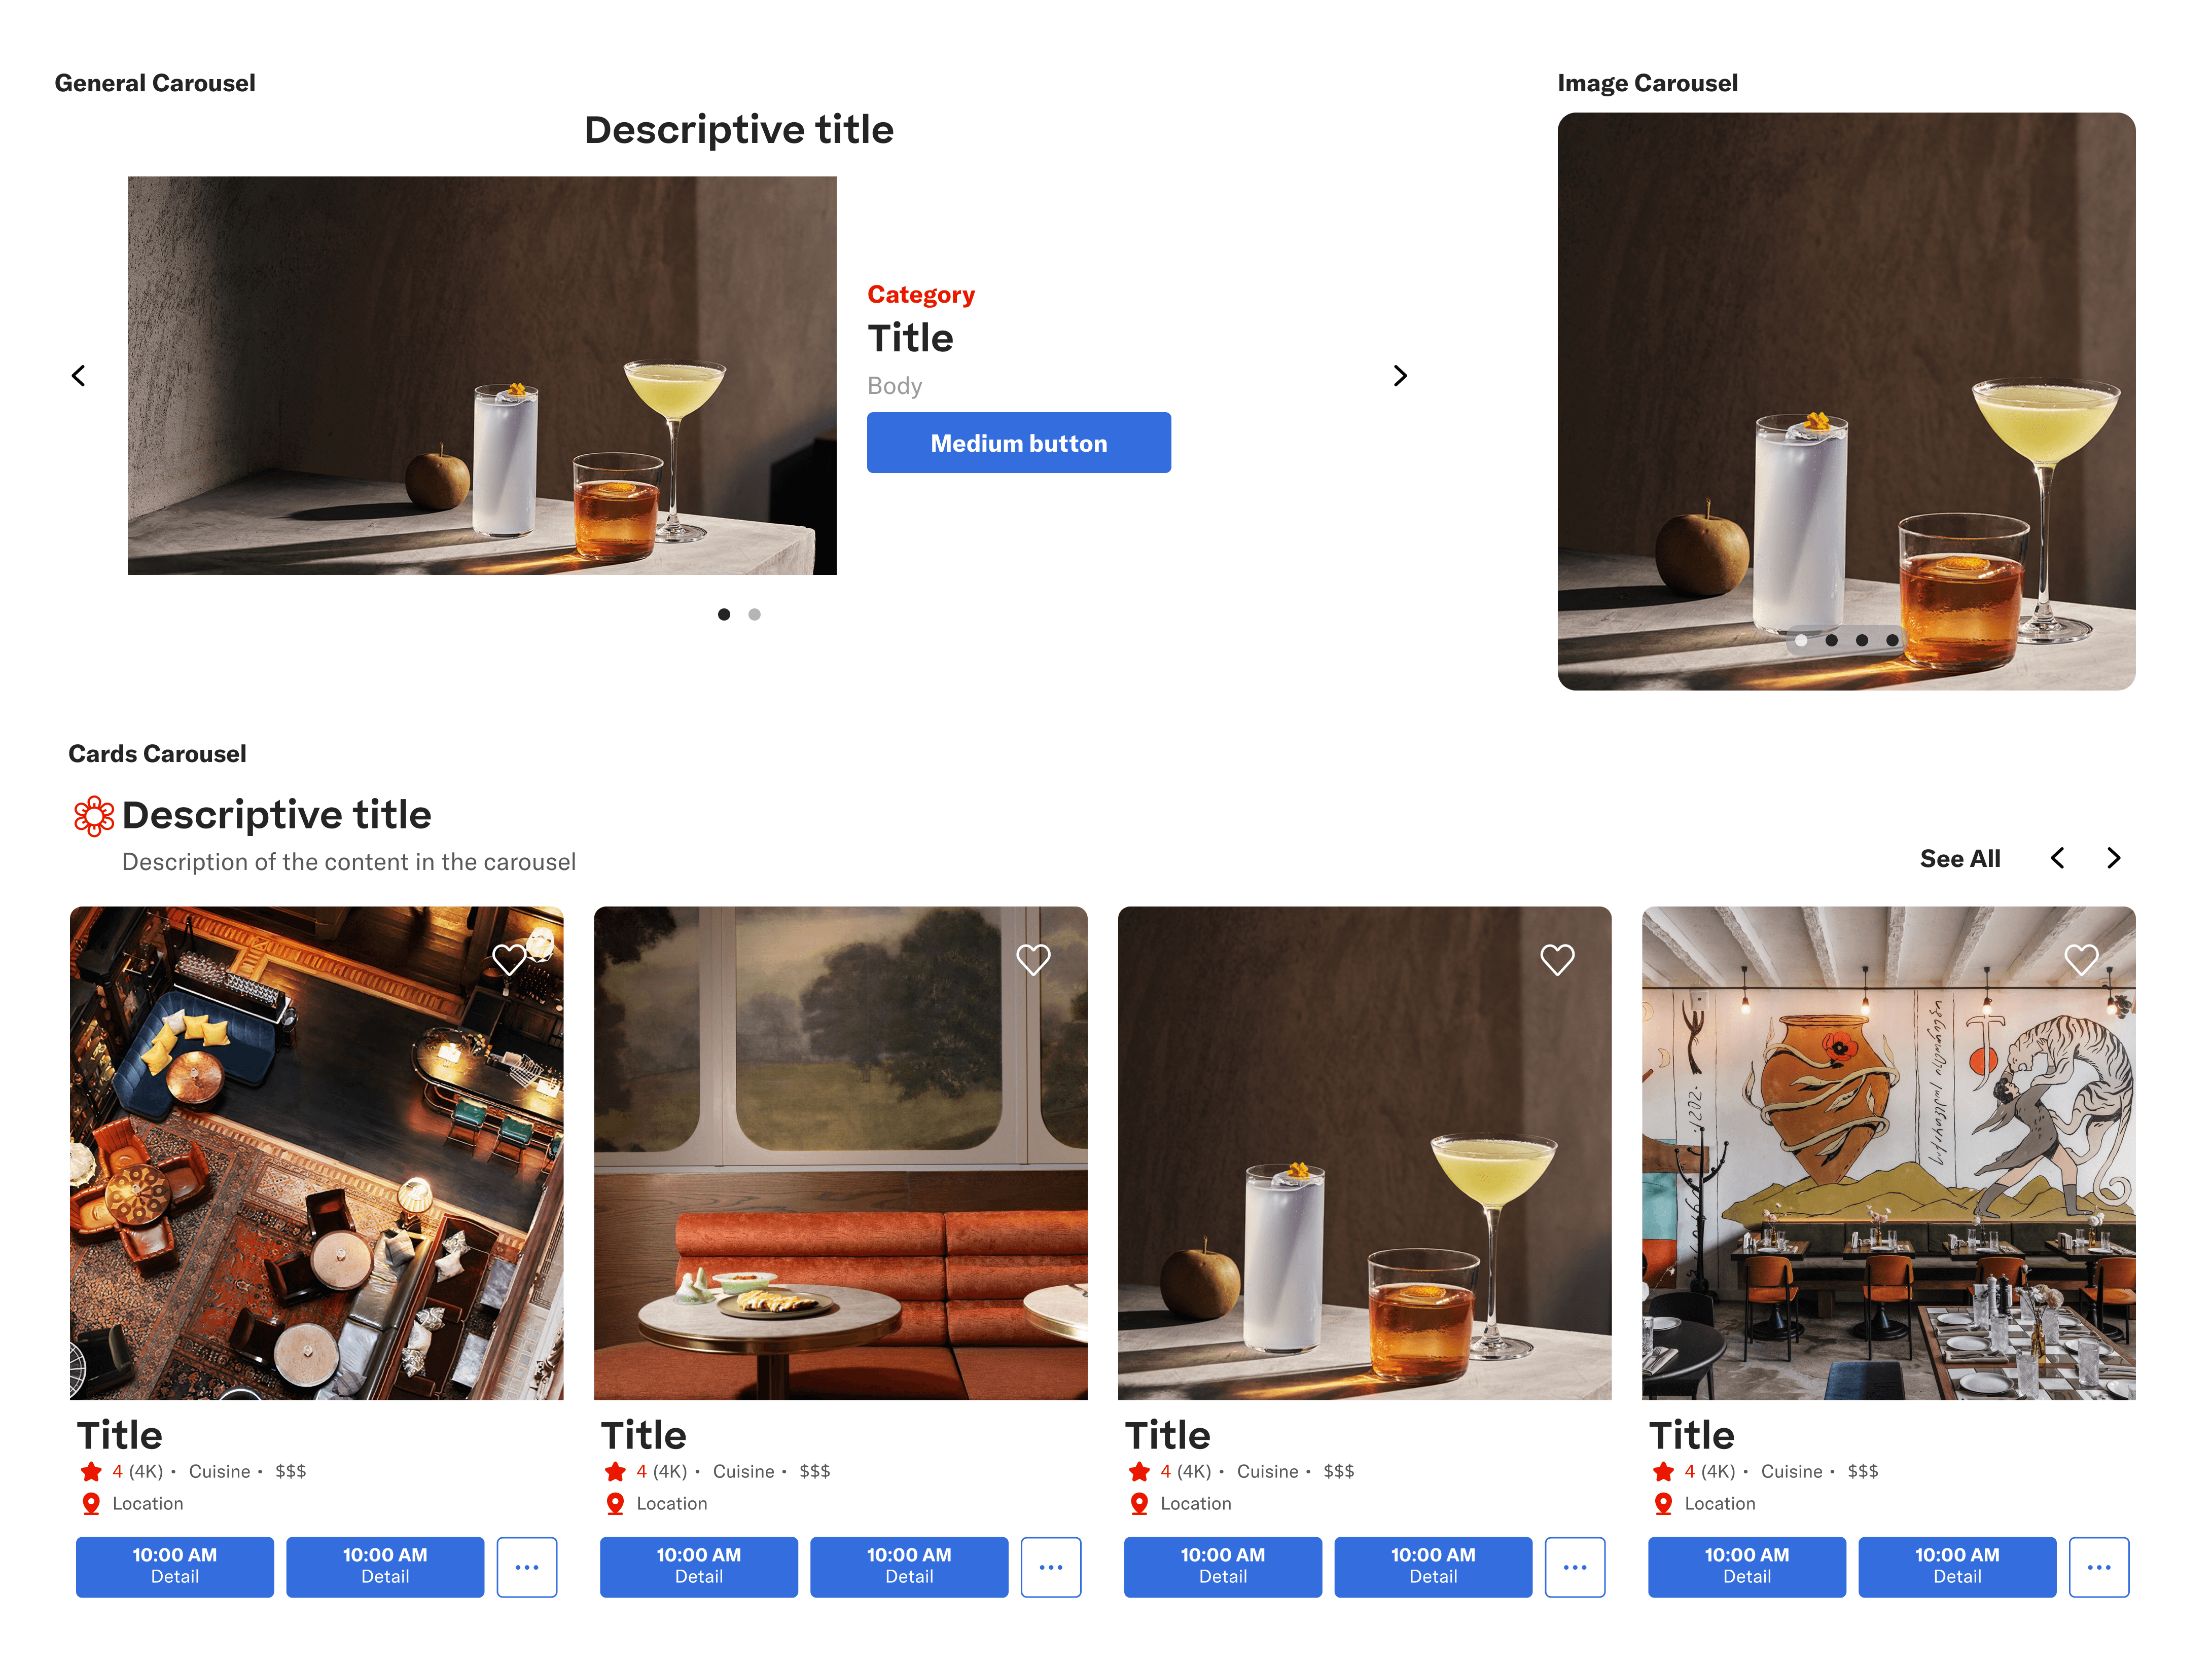The height and width of the screenshot is (1667, 2212).
Task: Select the last dot in Image Carousel
Action: coord(1892,640)
